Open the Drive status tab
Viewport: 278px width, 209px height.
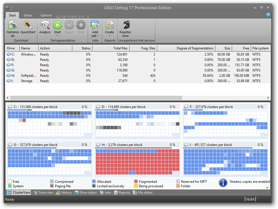coord(86,193)
